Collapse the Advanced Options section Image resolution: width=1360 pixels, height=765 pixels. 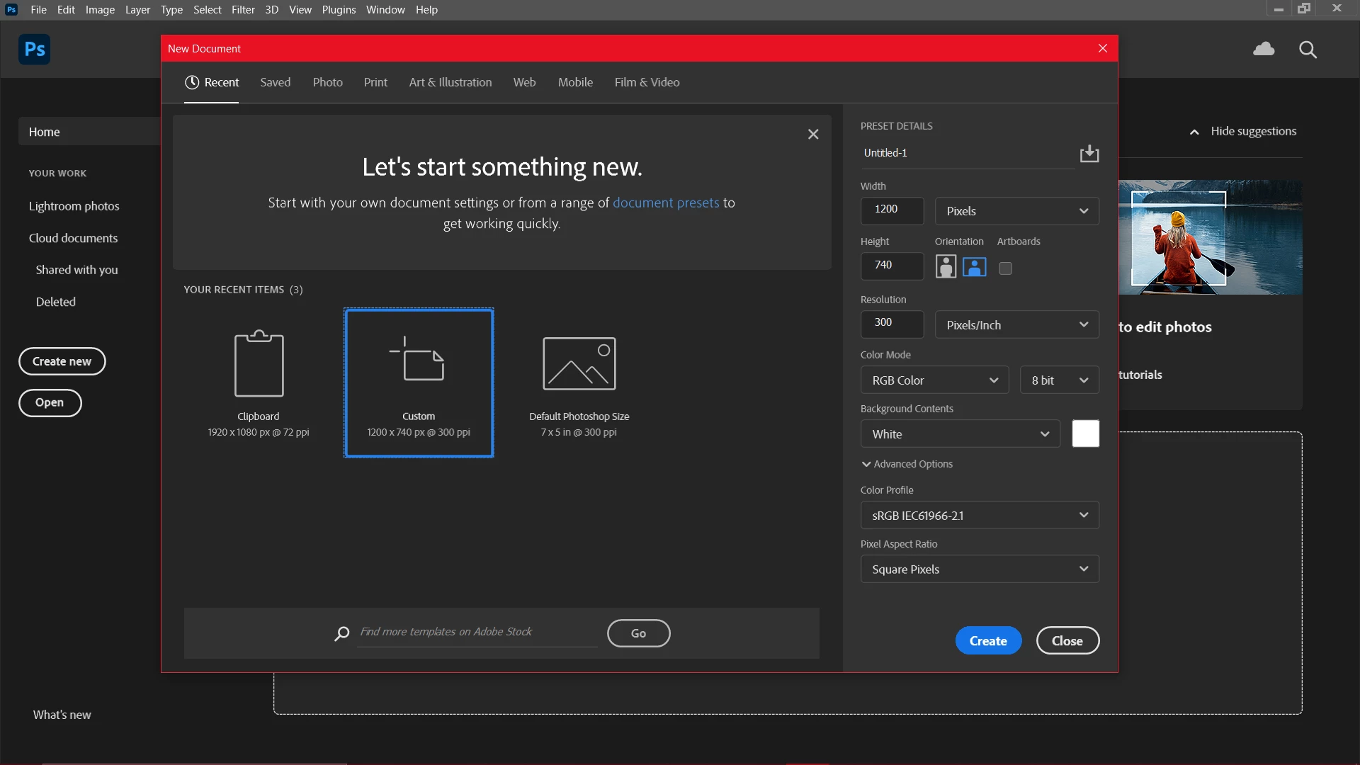pos(907,464)
